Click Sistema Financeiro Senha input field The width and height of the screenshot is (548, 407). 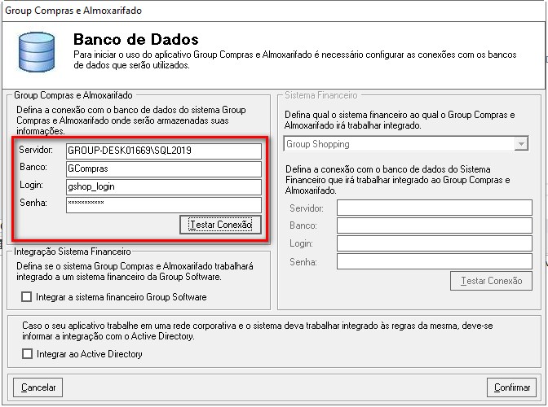click(435, 261)
